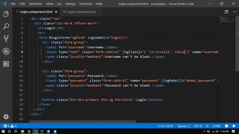Click '[ngClass]' binding on line 8
This screenshot has width=239, height=134.
click(131, 52)
